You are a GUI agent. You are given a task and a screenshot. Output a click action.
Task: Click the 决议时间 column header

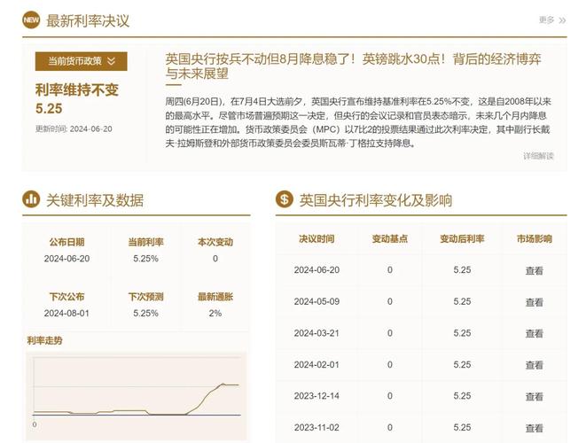[x=316, y=238]
